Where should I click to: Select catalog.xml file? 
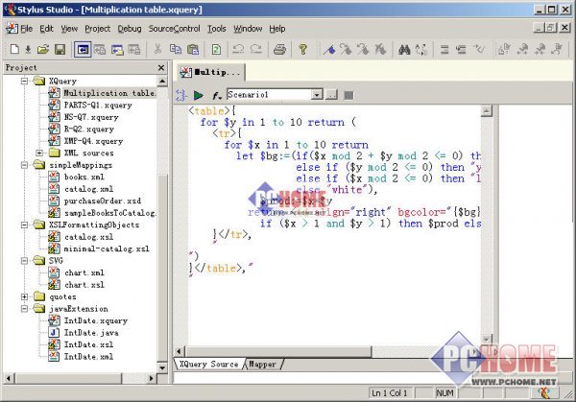coord(88,189)
